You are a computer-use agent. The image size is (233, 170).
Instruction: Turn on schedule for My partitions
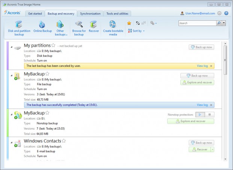[42, 60]
